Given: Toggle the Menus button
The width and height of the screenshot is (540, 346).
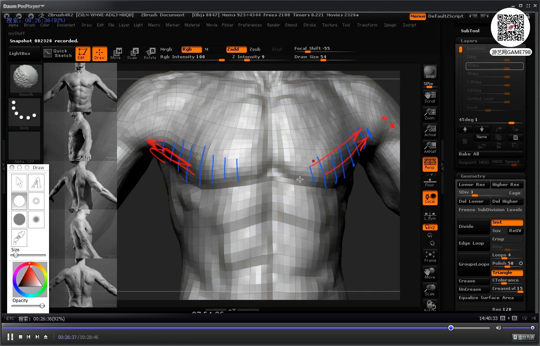Looking at the screenshot, I should pos(418,16).
